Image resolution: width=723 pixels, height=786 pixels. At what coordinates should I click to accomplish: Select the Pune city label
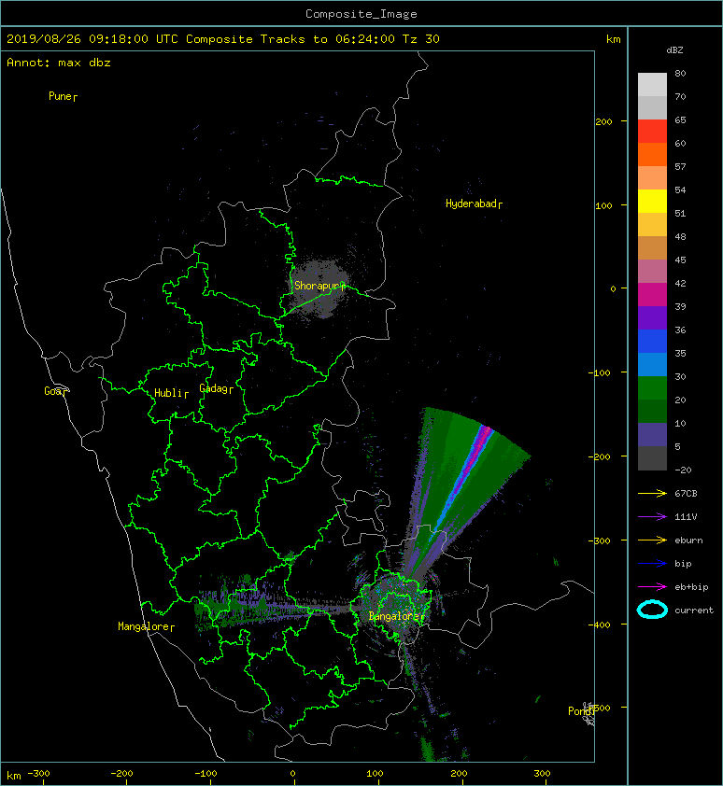click(x=63, y=96)
